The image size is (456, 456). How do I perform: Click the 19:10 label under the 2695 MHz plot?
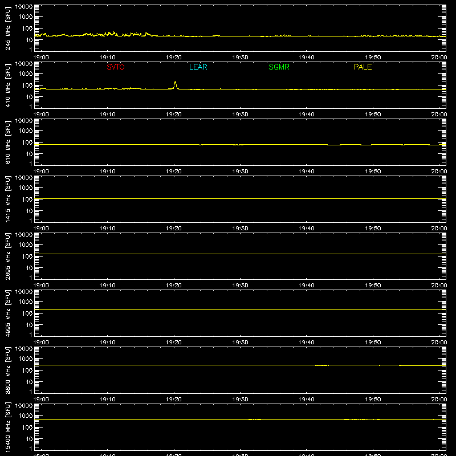107,286
